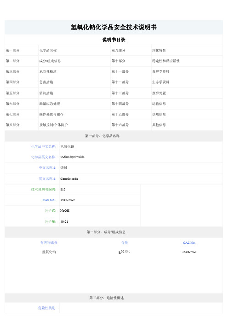Image resolution: width=228 pixels, height=323 pixels.
Task: Click the title 氢氧化钠化学品安全技术说明书
Action: tap(114, 27)
